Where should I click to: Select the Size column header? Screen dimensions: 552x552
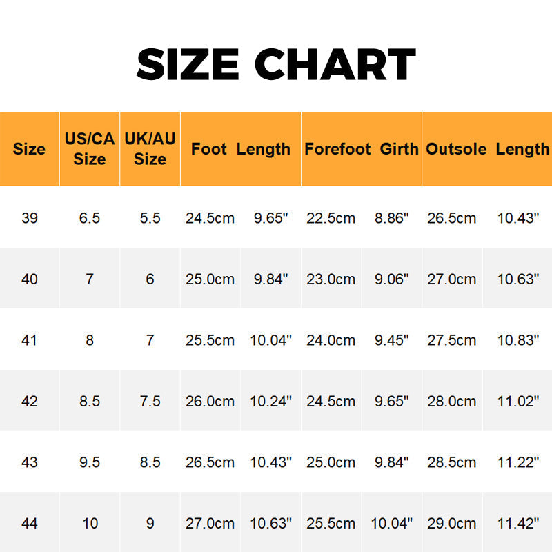[29, 149]
